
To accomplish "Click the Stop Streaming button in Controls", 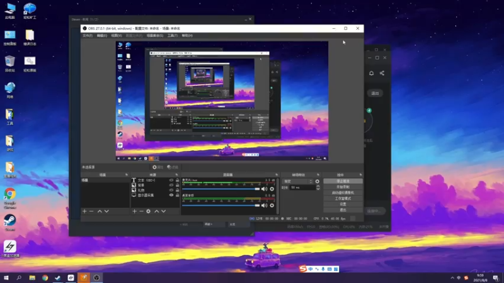I will point(343,181).
